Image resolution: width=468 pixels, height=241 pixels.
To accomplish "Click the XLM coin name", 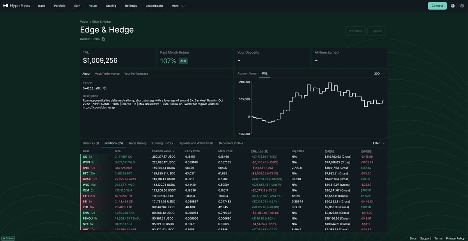I will pyautogui.click(x=86, y=190).
